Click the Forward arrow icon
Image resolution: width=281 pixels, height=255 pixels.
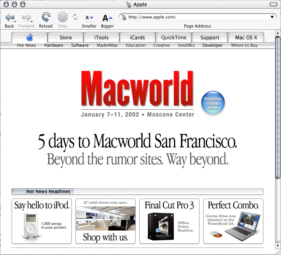26,18
